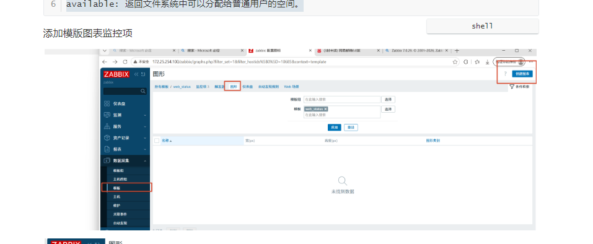Screen dimensions: 593x244
Task: Click the 不安全 warning icon in the address bar
Action: pos(135,62)
